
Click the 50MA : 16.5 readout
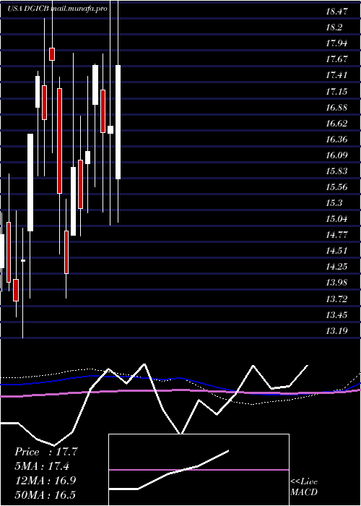coord(45,494)
